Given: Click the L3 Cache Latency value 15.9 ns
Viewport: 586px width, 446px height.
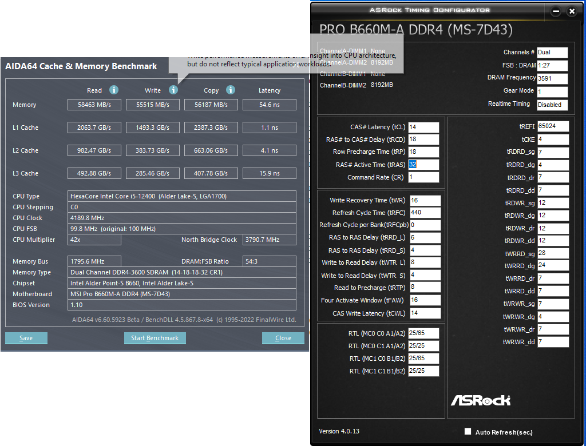Looking at the screenshot, I should [x=270, y=173].
